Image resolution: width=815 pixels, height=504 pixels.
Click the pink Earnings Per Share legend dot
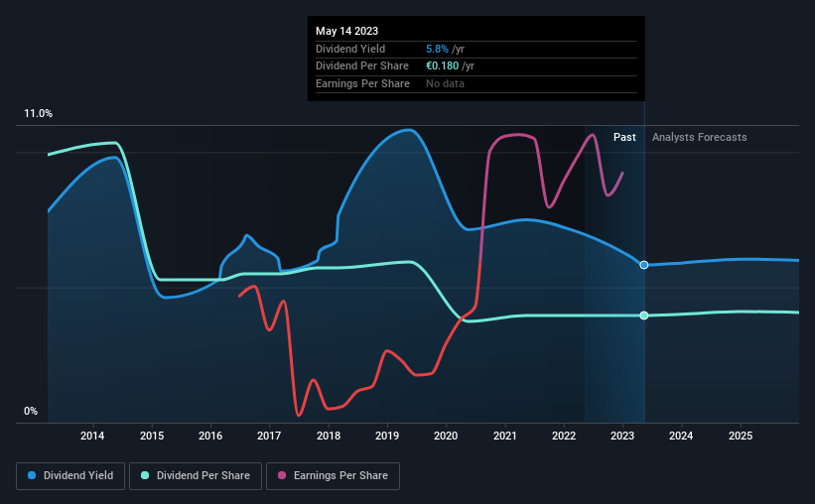282,475
